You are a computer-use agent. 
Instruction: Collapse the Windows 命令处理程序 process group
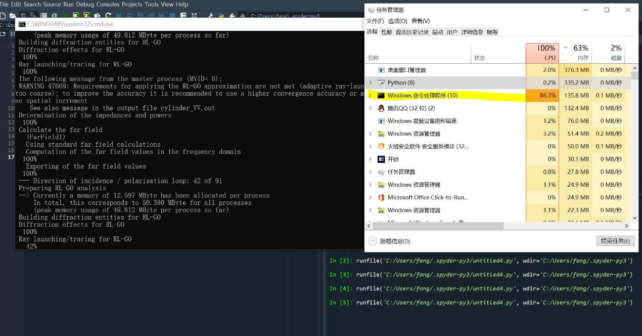coord(371,95)
